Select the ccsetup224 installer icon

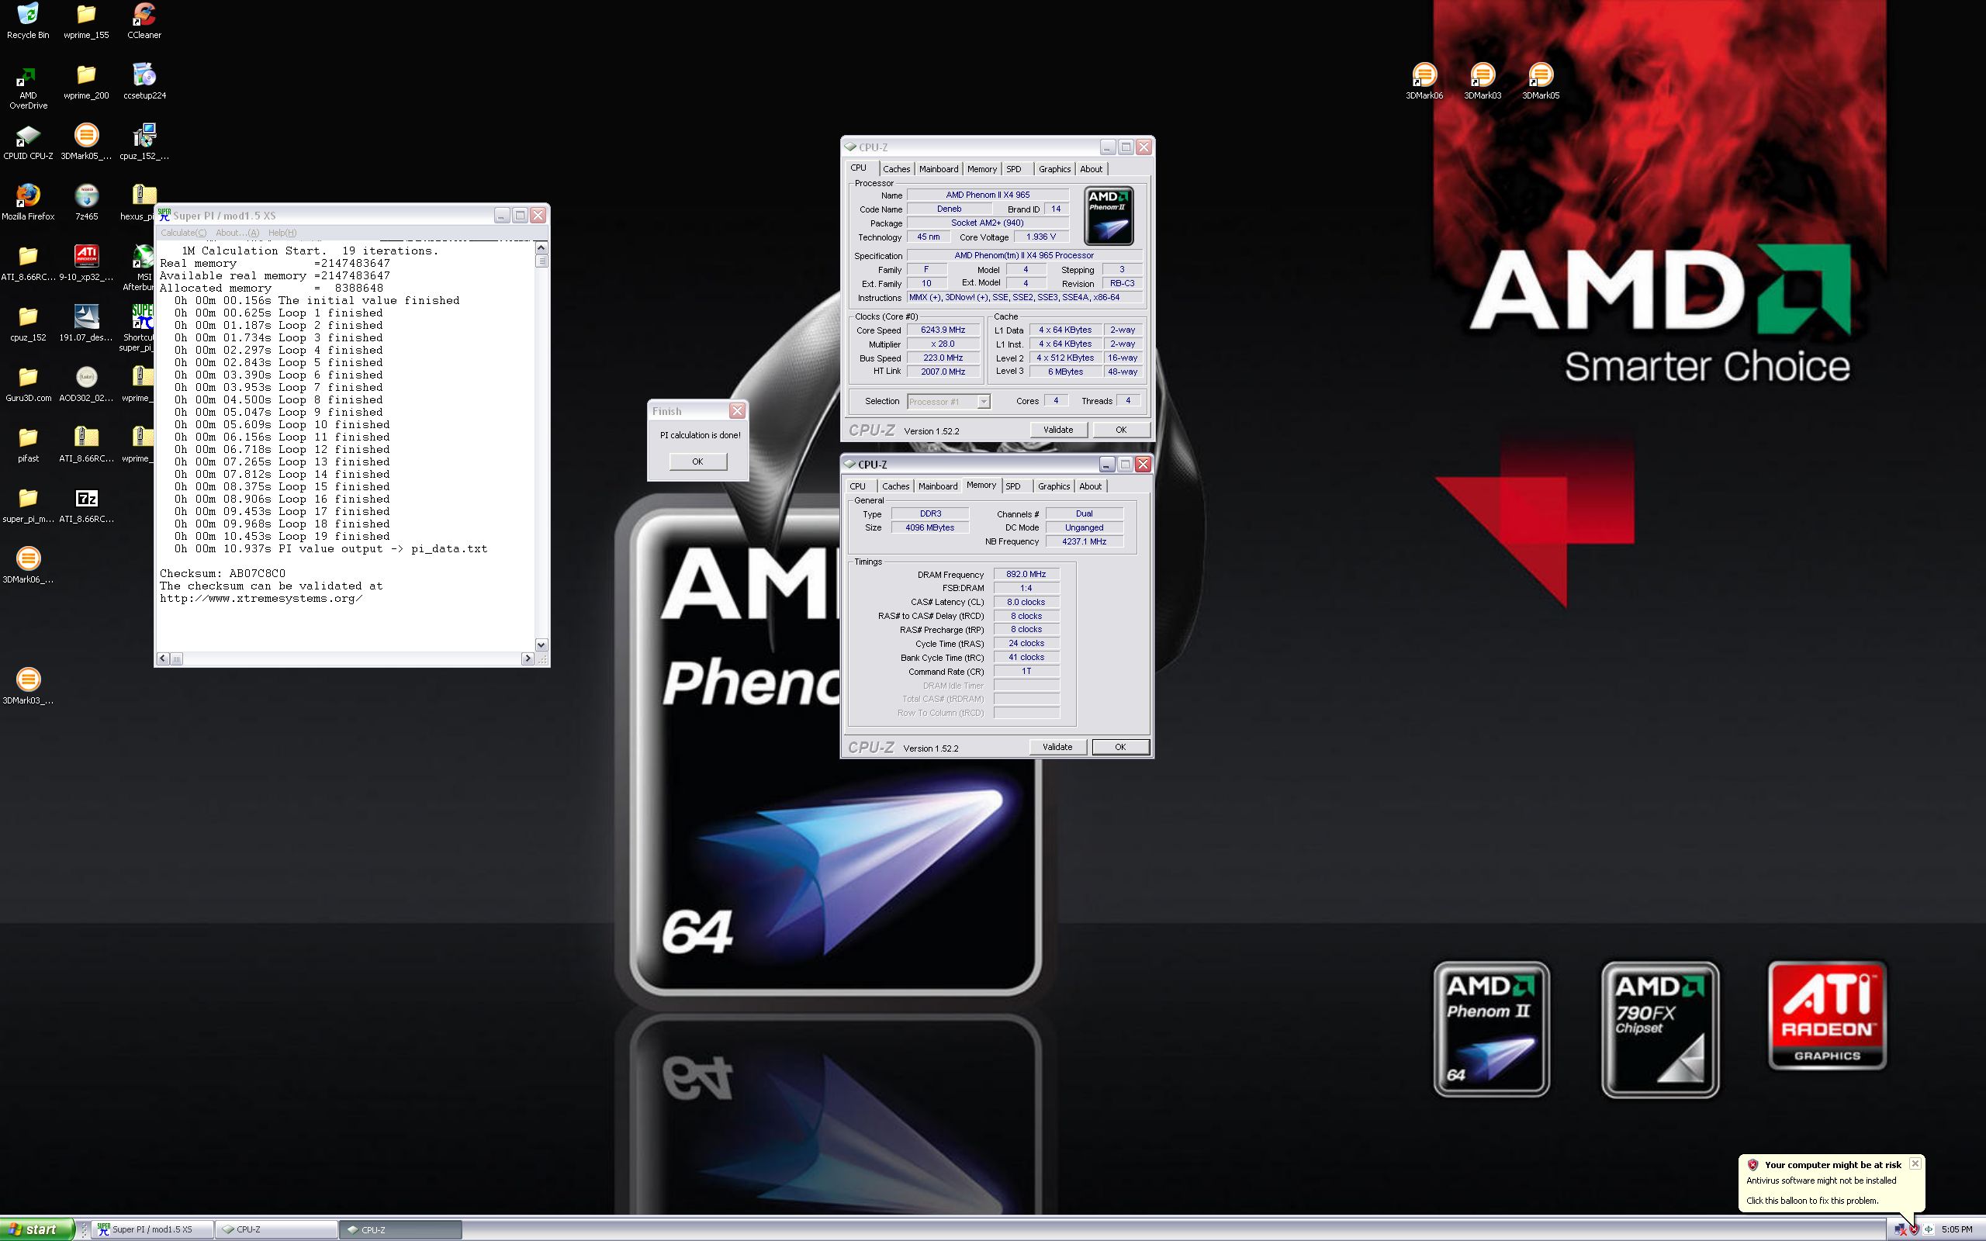[144, 82]
